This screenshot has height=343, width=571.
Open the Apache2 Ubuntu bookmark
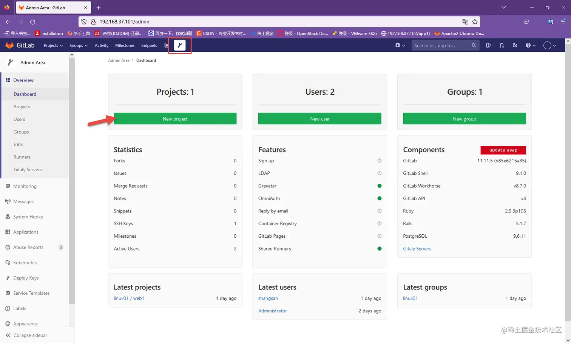(x=459, y=34)
